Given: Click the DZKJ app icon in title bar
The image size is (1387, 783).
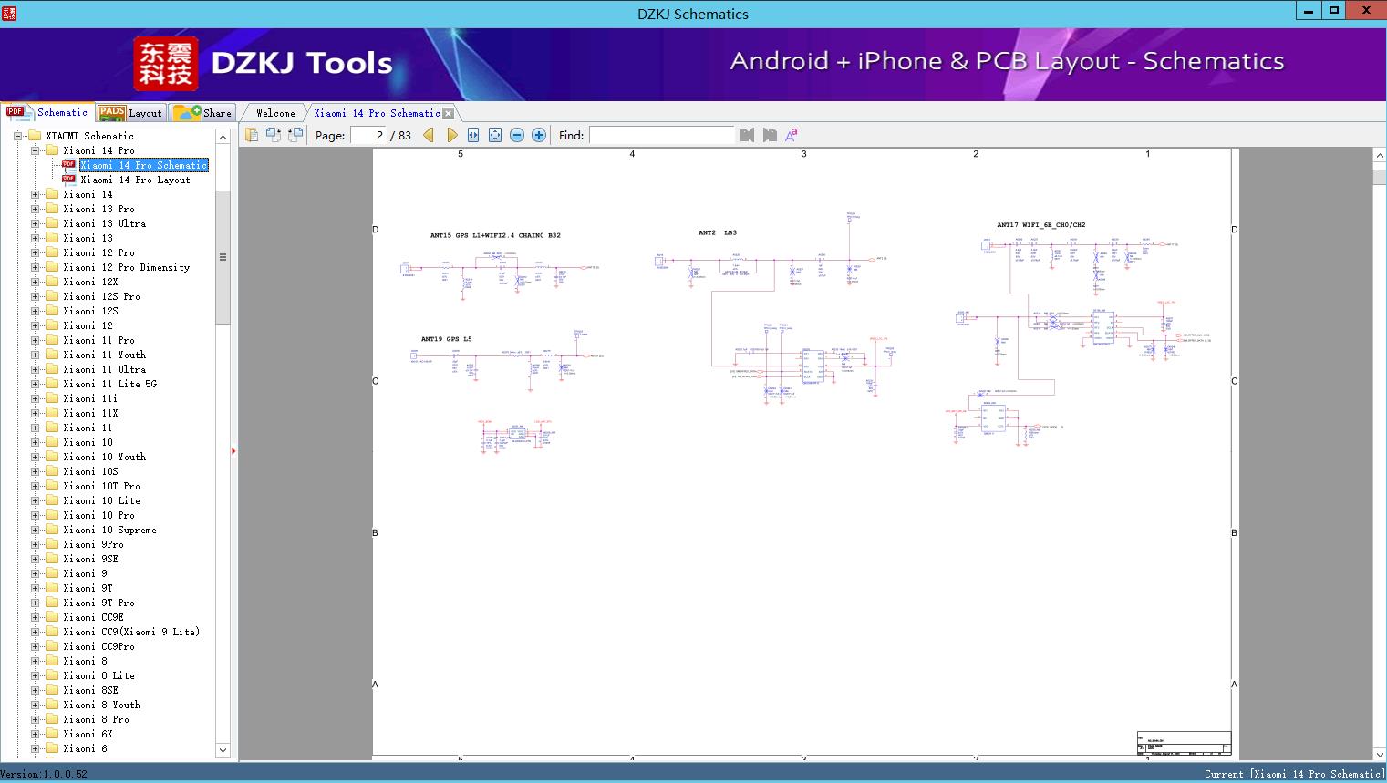Looking at the screenshot, I should (9, 13).
